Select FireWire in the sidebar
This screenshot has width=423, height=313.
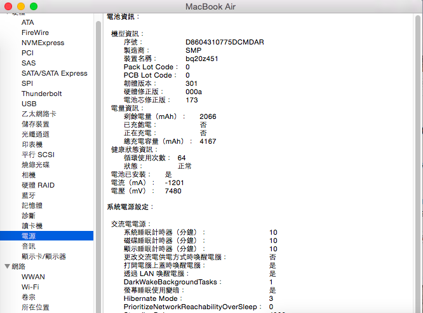point(35,32)
